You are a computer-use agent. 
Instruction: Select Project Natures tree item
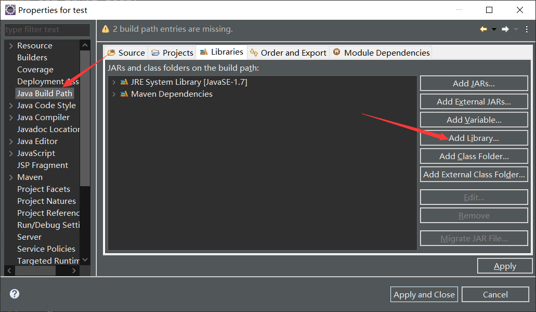point(46,201)
